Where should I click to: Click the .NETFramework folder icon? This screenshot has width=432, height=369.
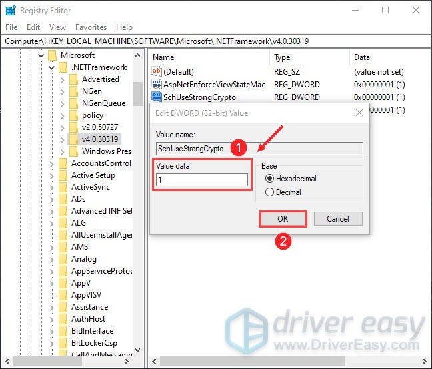point(63,67)
